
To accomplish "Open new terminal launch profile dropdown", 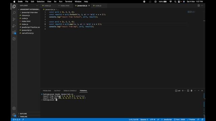I will (185, 91).
